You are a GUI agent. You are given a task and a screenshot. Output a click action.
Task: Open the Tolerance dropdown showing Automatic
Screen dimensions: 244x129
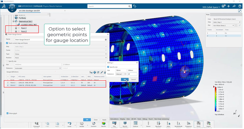coord(38,68)
